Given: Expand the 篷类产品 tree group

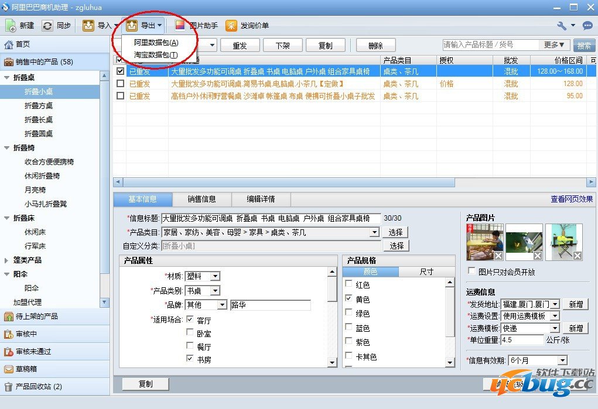Looking at the screenshot, I should pos(6,260).
